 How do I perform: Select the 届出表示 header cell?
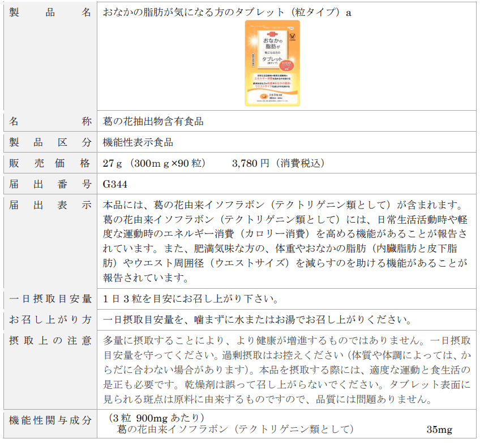[x=50, y=205]
